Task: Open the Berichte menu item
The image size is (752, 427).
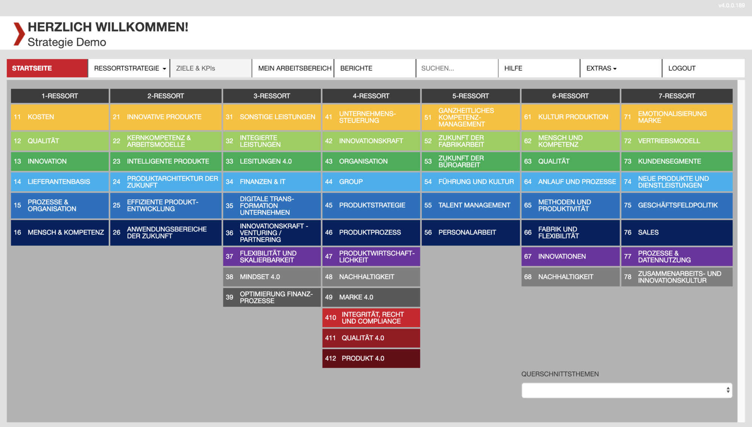Action: 375,68
